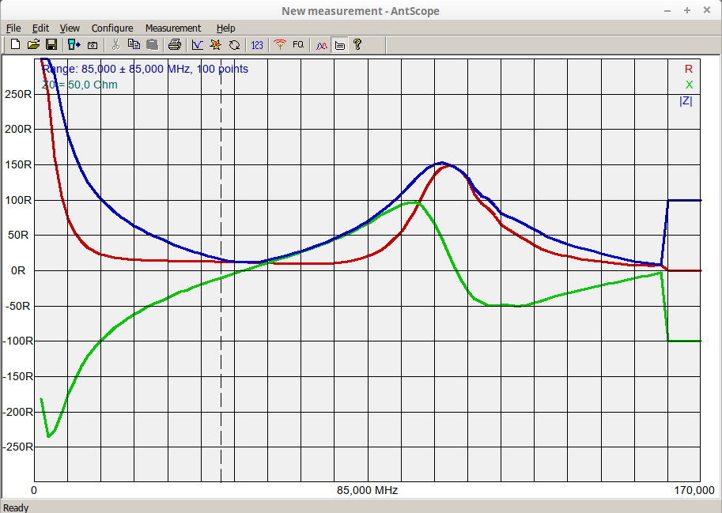Take a screenshot with the camera icon
This screenshot has height=513, width=722.
(93, 45)
